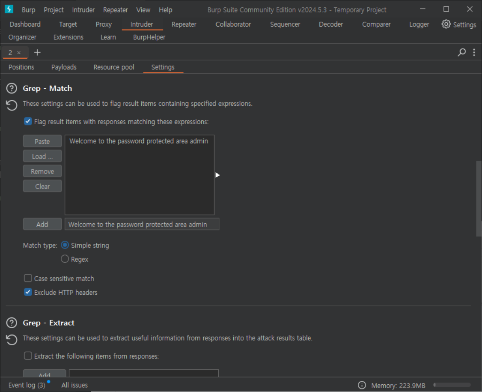Viewport: 482px width, 392px height.
Task: Select the listed 'Welcome to the password protected area admin' entry
Action: [139, 141]
